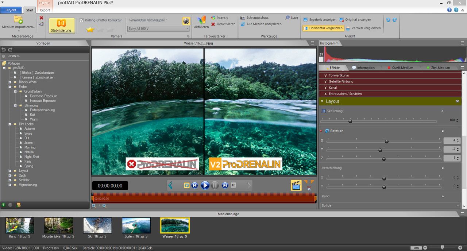Click the timeline zoom-in magnifier
The width and height of the screenshot is (467, 251).
(x=94, y=206)
